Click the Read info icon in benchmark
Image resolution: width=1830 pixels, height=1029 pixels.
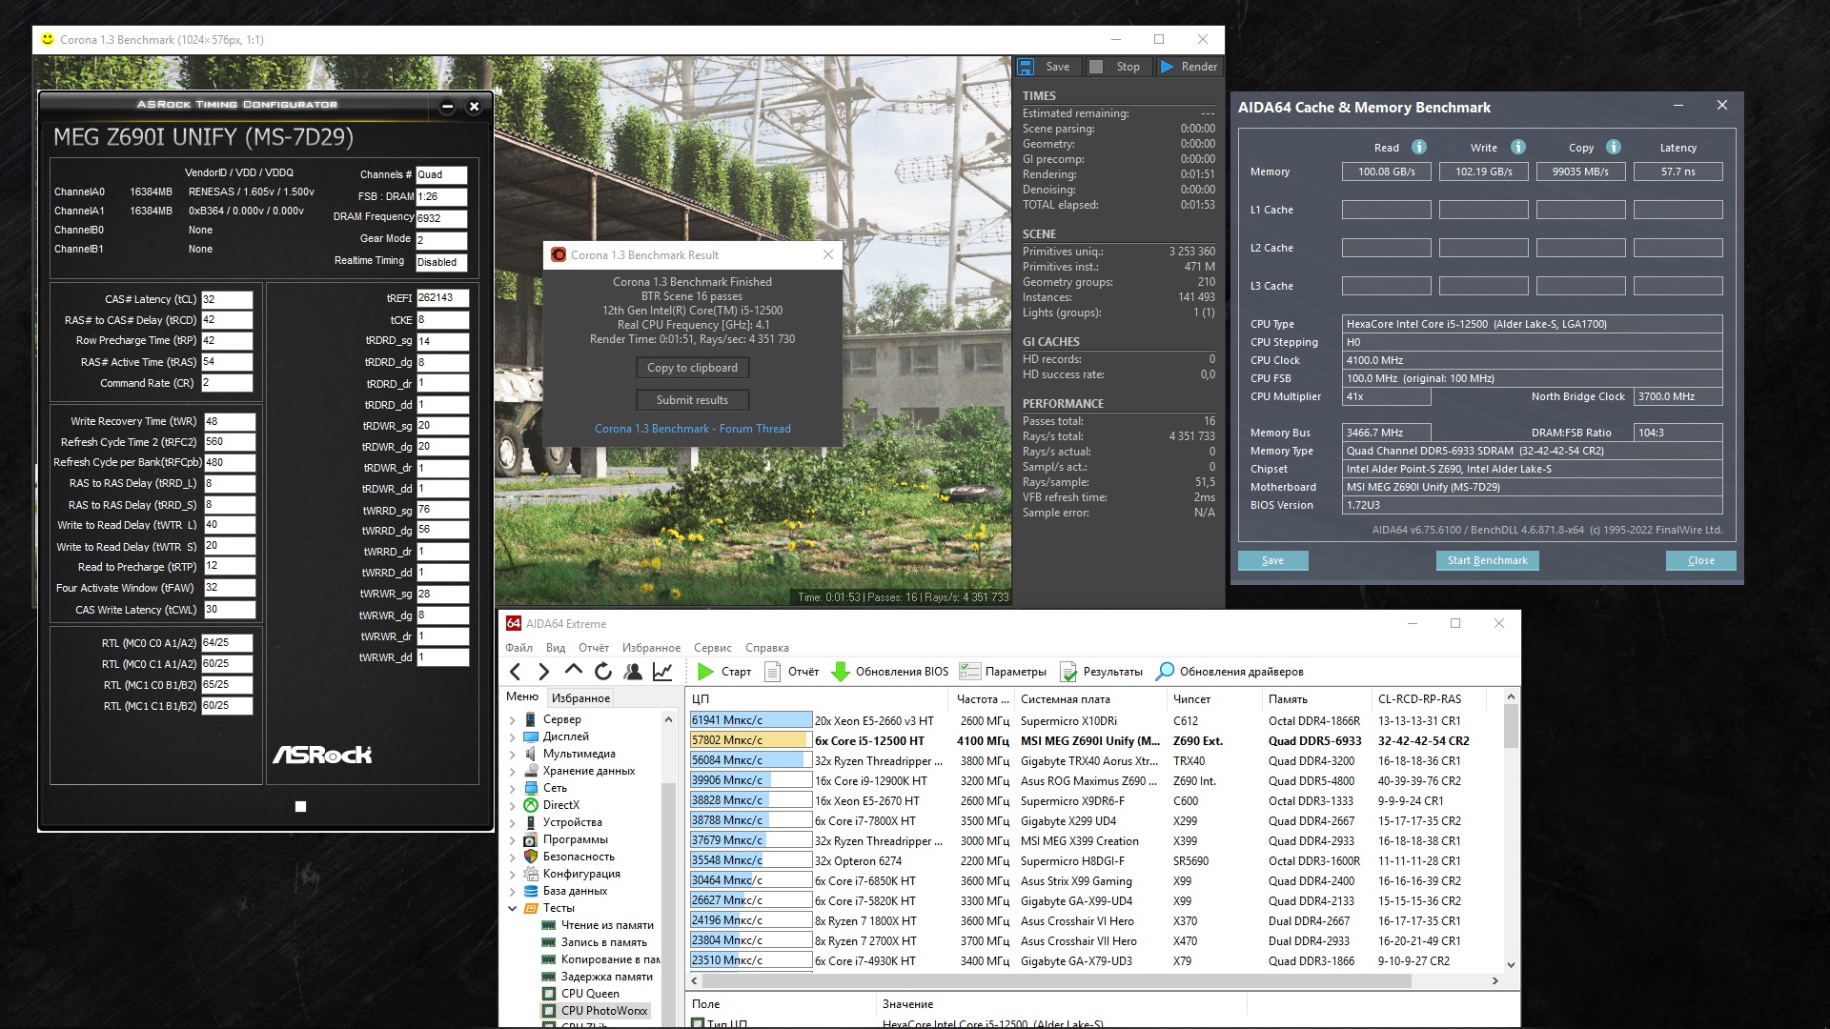coord(1419,147)
